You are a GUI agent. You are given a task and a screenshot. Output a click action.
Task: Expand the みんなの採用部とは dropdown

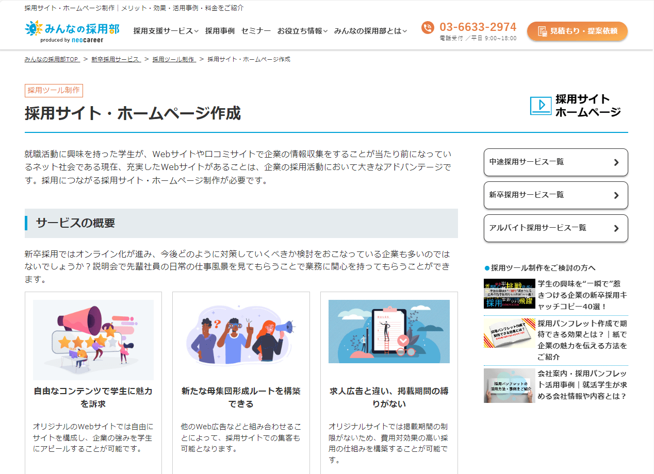click(x=370, y=30)
